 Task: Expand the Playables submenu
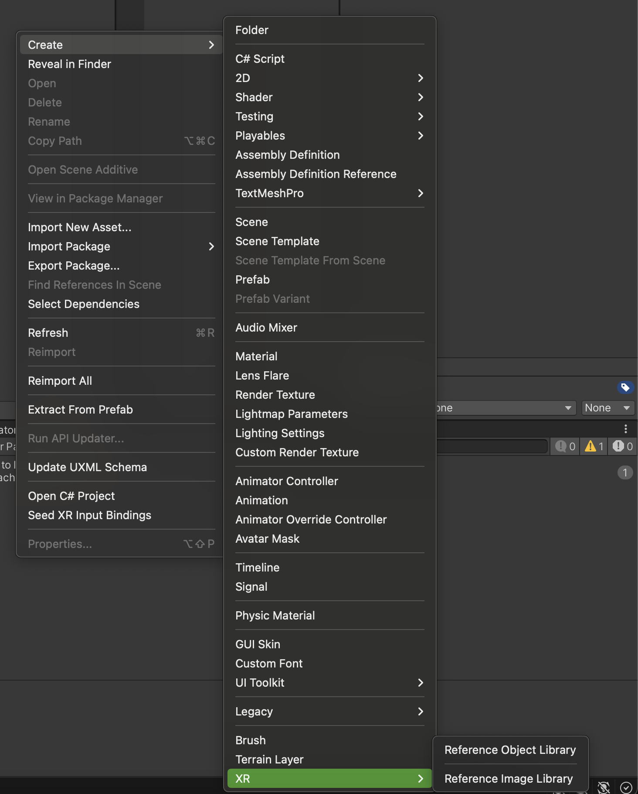(329, 136)
